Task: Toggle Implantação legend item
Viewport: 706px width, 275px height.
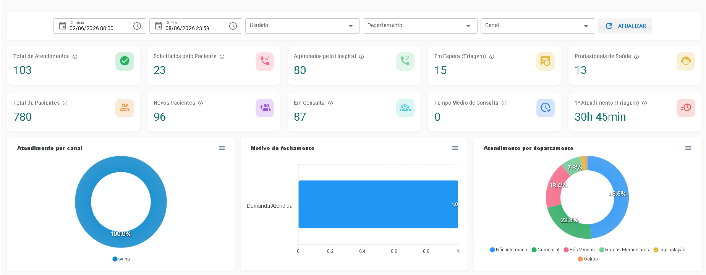Action: coord(669,250)
